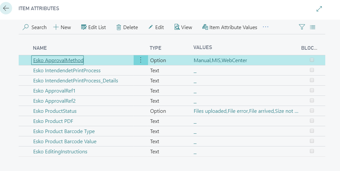The image size is (340, 171).
Task: Toggle the list view layout icon
Action: coord(312,27)
